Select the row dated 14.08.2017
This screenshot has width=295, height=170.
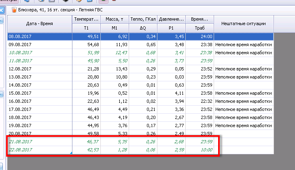tap(140, 85)
